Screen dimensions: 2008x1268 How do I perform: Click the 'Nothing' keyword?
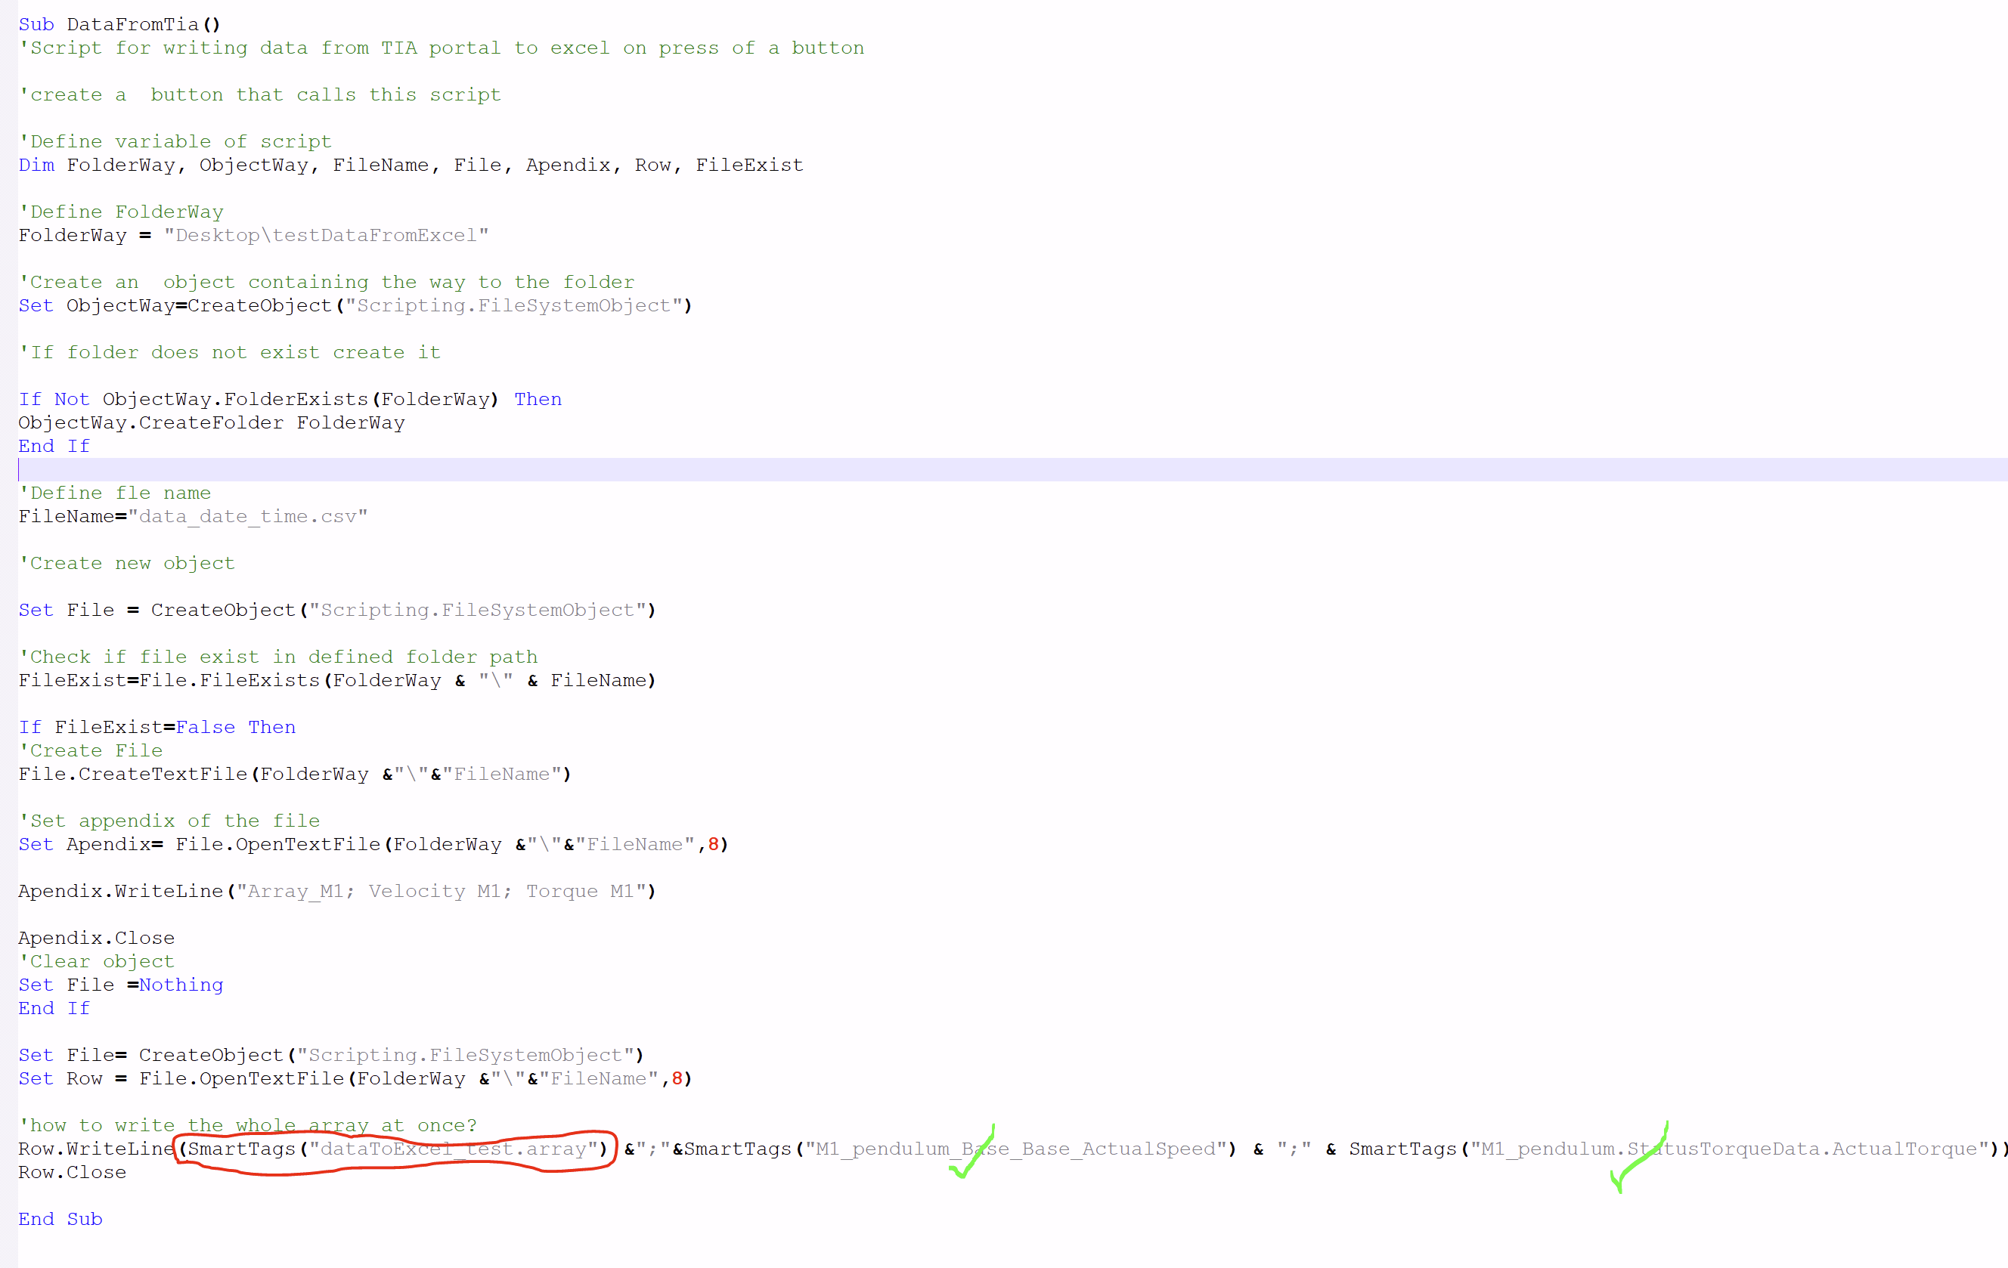point(181,985)
